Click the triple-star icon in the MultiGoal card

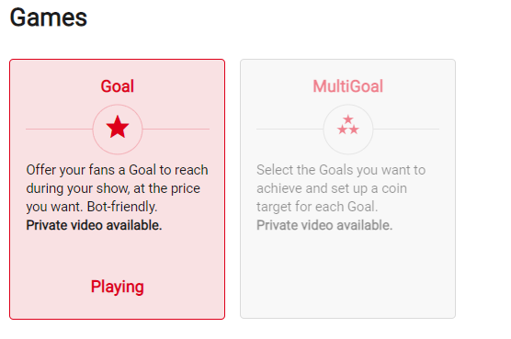click(348, 125)
